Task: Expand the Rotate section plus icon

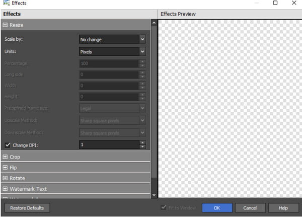Action: [5, 178]
